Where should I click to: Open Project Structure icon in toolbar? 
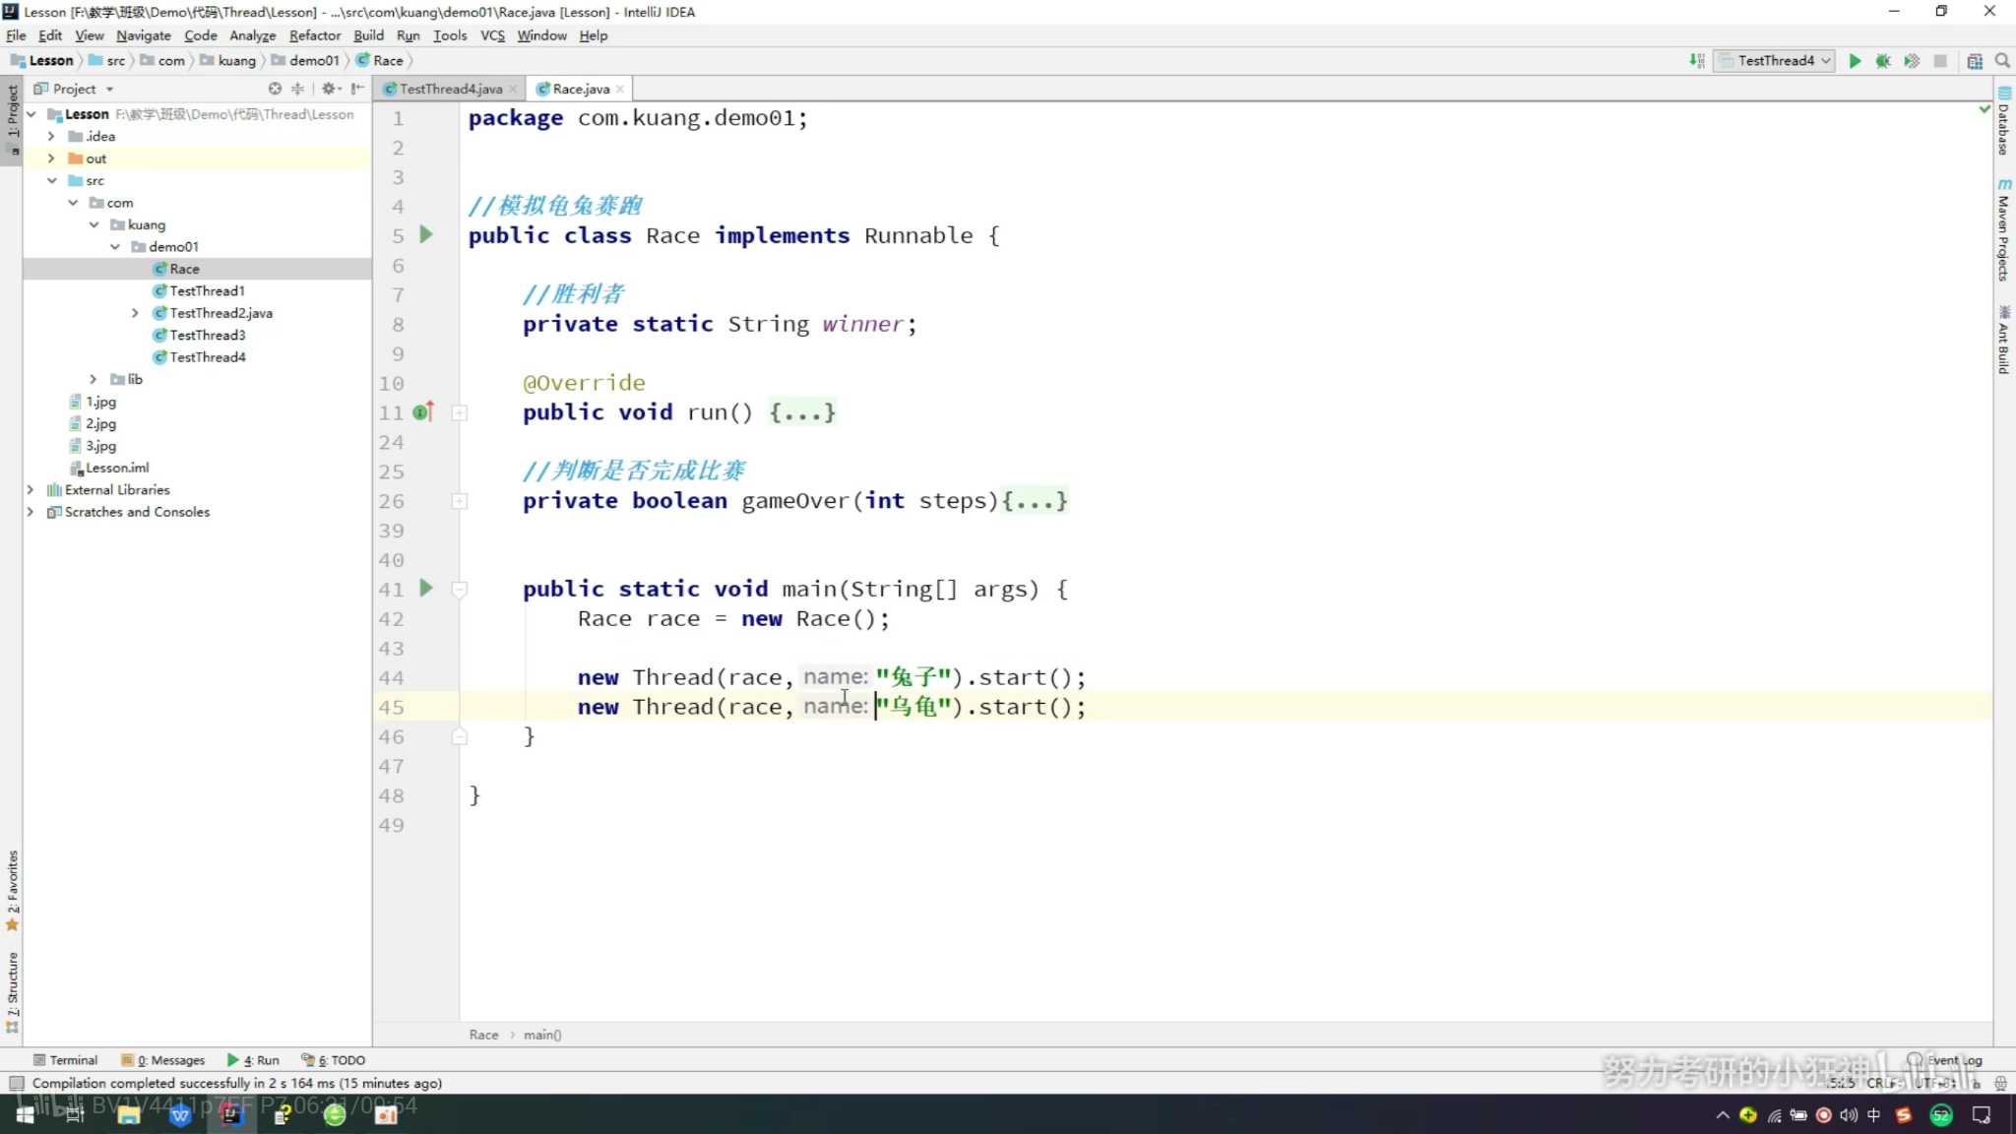[x=1975, y=61]
